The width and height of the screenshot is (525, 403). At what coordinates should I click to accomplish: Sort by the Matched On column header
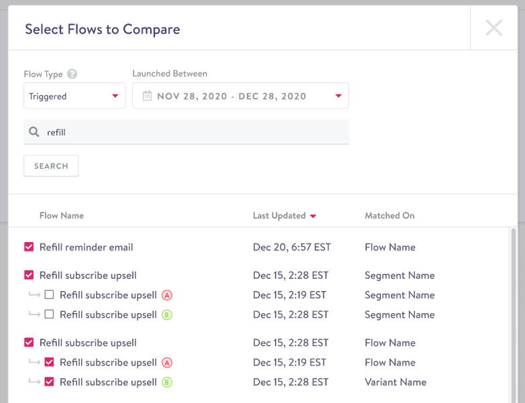click(390, 216)
